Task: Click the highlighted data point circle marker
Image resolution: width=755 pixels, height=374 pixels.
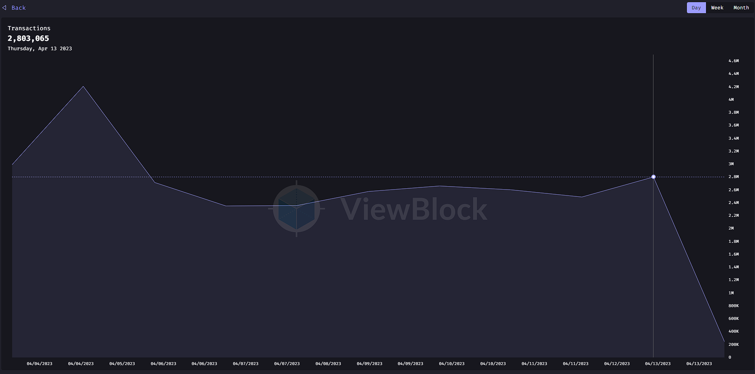Action: click(x=653, y=177)
